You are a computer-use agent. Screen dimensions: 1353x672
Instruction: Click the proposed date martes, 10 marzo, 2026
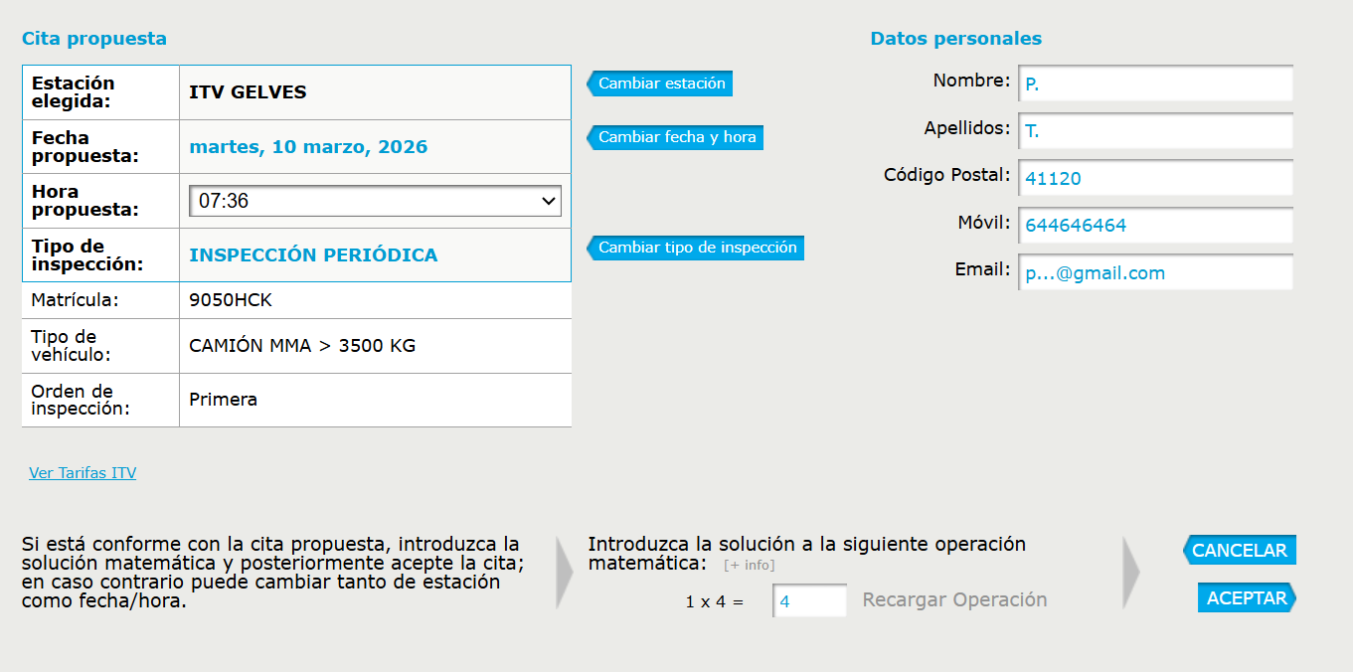click(308, 147)
